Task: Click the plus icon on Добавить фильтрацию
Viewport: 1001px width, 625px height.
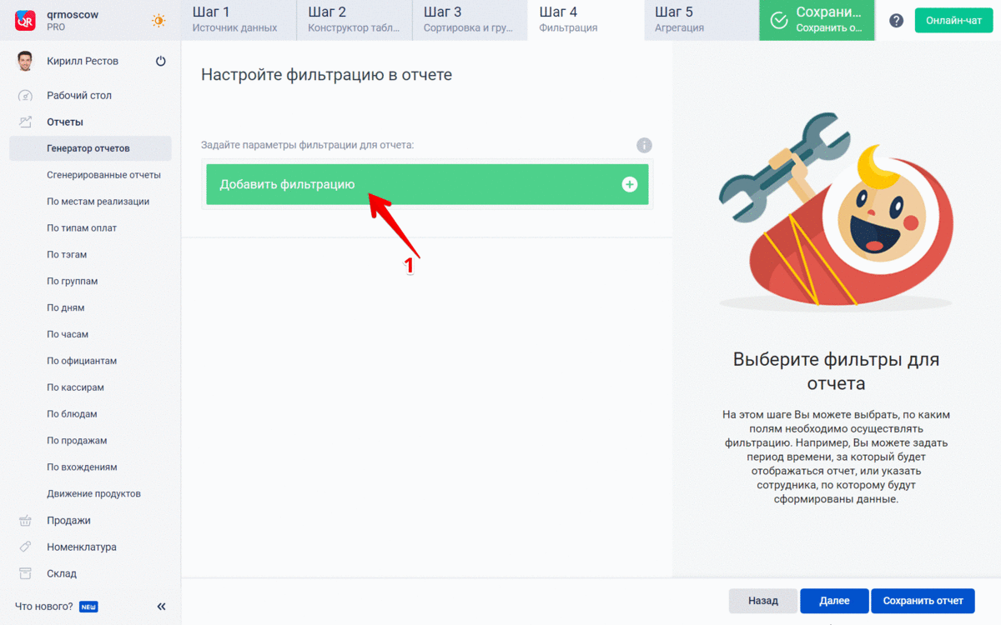Action: (x=630, y=184)
